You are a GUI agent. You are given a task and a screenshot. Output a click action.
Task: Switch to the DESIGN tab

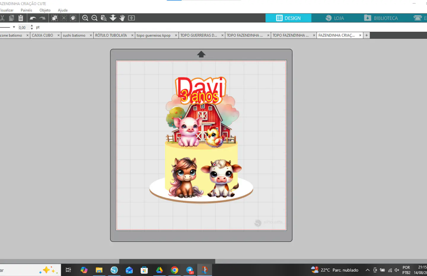click(288, 18)
